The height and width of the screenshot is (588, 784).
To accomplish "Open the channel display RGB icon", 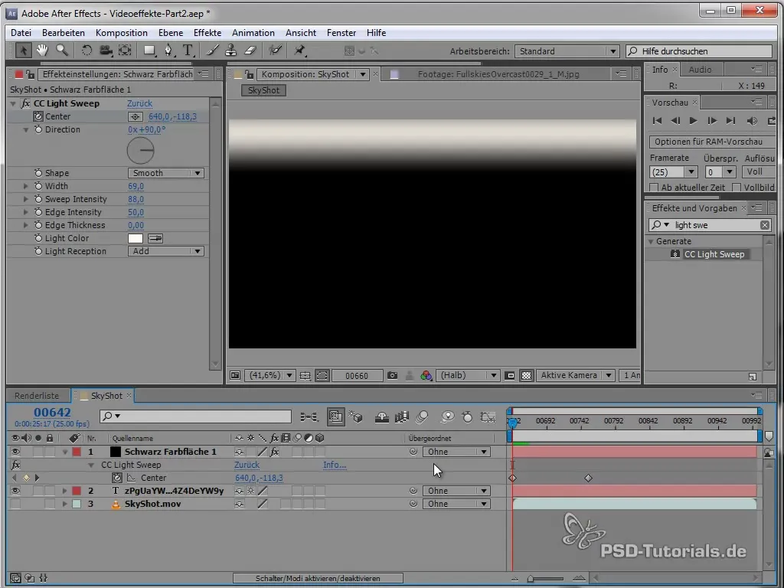I will click(426, 375).
